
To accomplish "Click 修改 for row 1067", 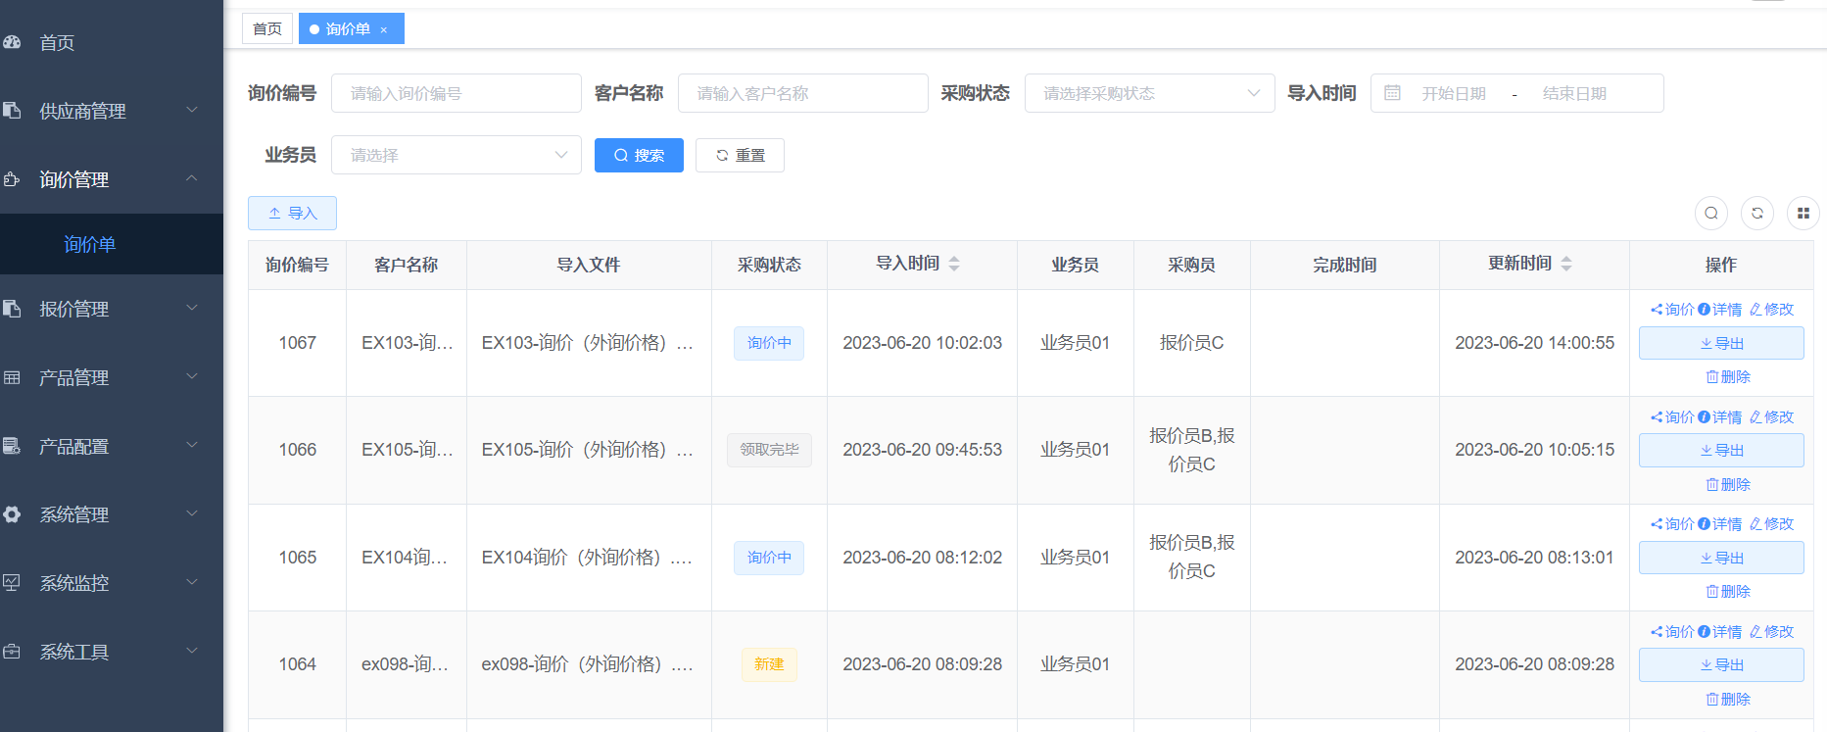I will [x=1771, y=309].
